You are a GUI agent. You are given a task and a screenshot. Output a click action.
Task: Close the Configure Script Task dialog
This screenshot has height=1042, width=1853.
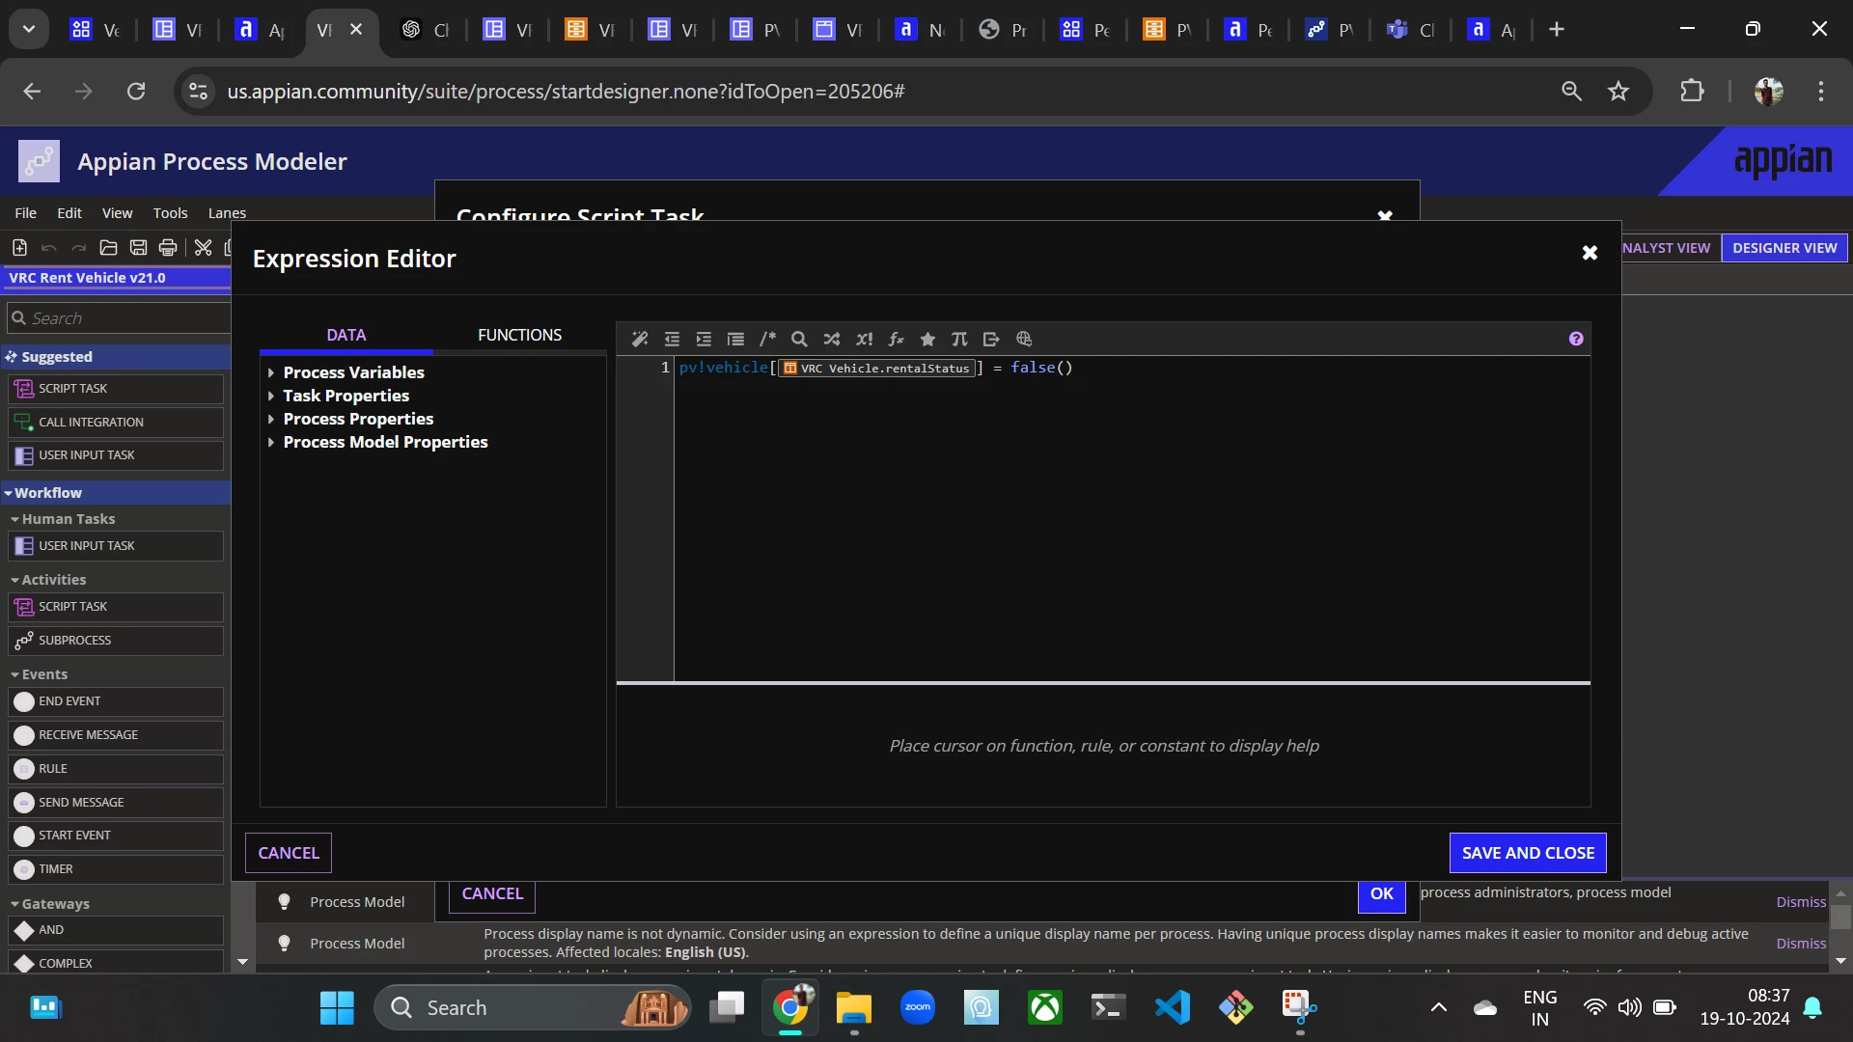click(1385, 216)
